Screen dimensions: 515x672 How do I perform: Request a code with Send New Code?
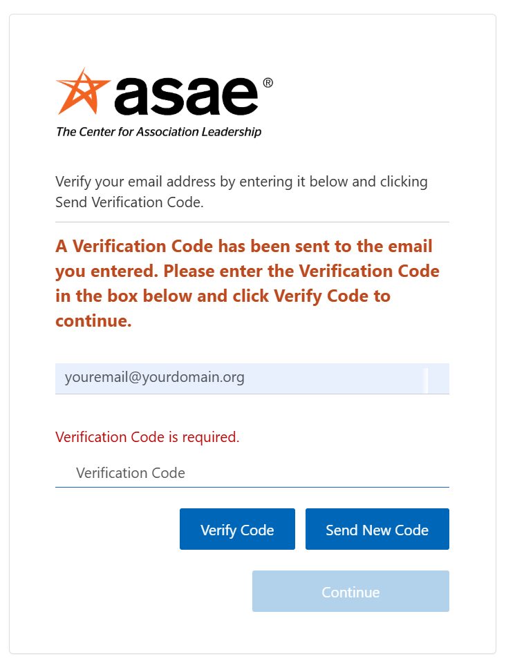[x=377, y=530]
